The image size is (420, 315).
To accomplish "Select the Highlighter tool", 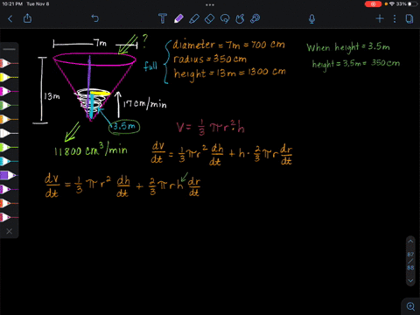I will coord(194,18).
